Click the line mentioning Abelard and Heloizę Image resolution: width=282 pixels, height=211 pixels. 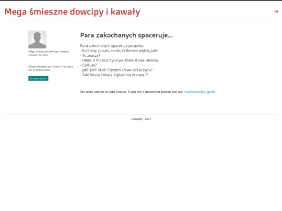click(120, 60)
